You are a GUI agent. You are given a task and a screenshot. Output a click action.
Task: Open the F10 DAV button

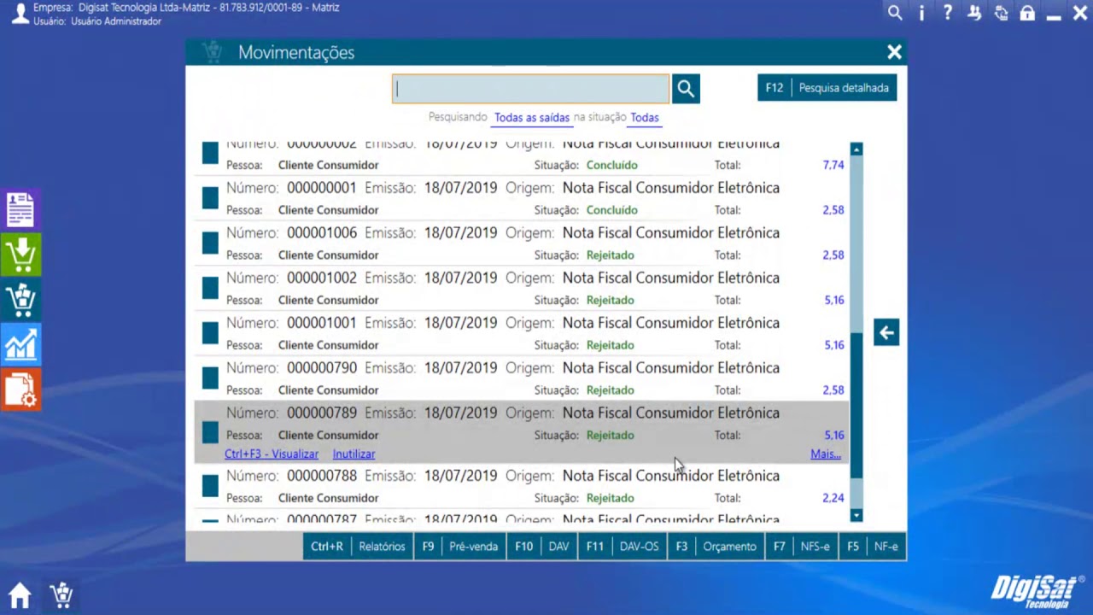[x=541, y=547]
